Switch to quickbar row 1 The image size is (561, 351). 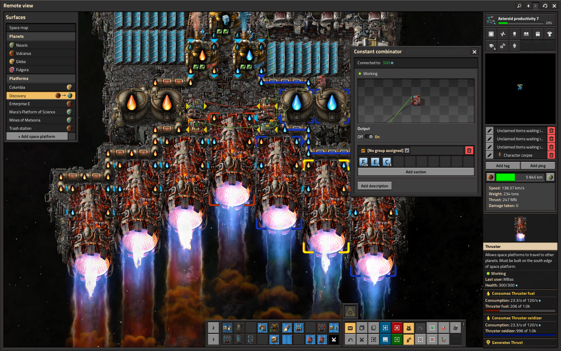click(213, 339)
